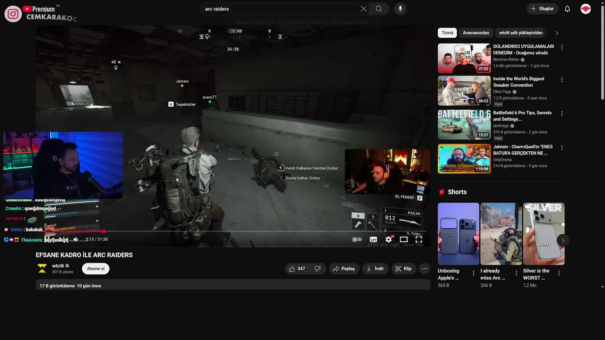605x340 pixels.
Task: Open Jahrein CharmQuell video thumbnail
Action: [x=464, y=159]
